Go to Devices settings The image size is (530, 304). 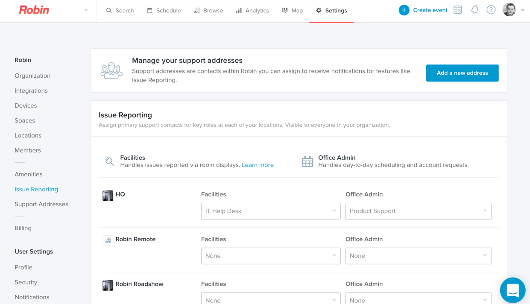click(26, 105)
